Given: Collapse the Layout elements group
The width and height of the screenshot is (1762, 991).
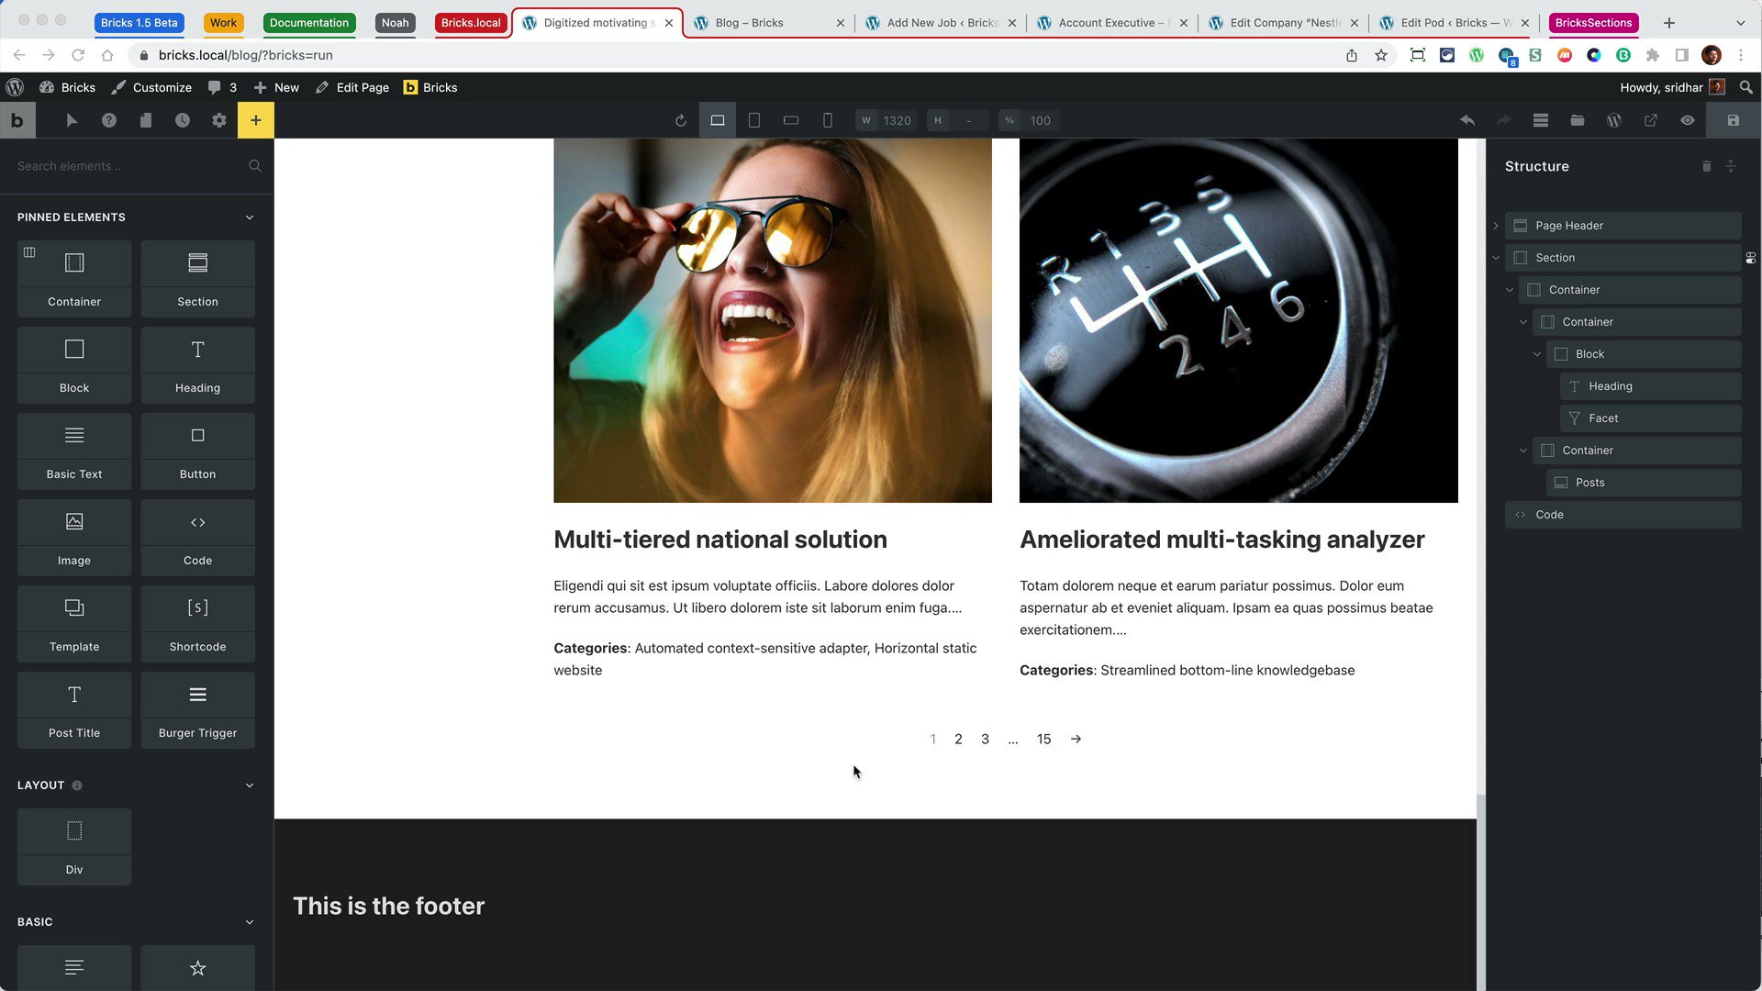Looking at the screenshot, I should 249,785.
